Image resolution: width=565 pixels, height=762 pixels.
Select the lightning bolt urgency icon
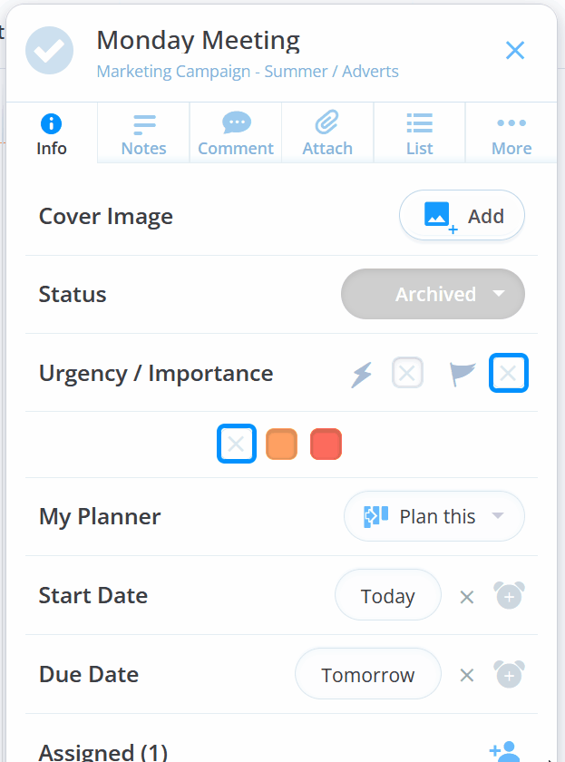click(x=361, y=372)
